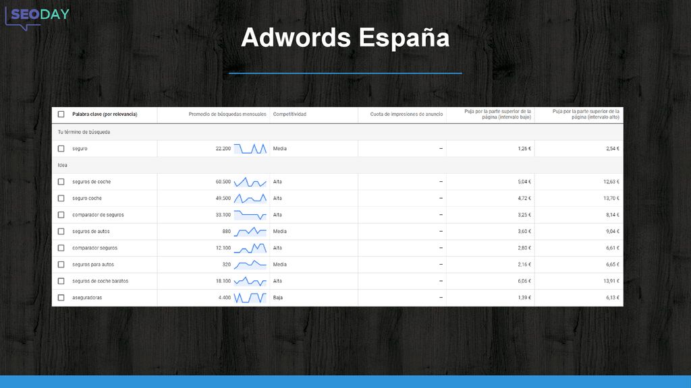Click the keyword 'seguro coche'
The height and width of the screenshot is (388, 691).
87,199
